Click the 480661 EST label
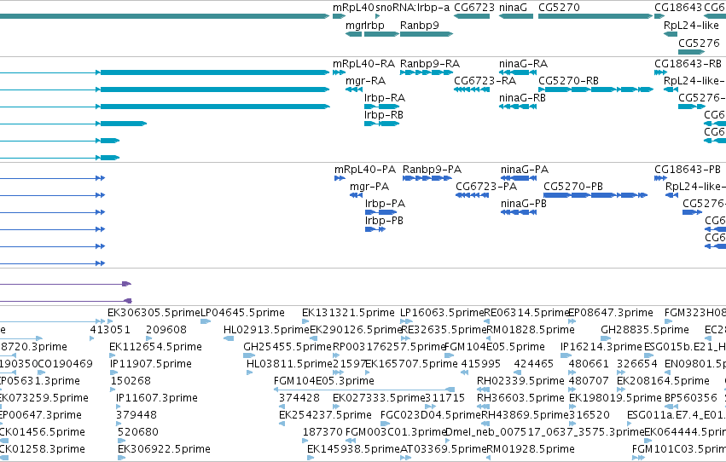The height and width of the screenshot is (462, 726). pyautogui.click(x=588, y=365)
